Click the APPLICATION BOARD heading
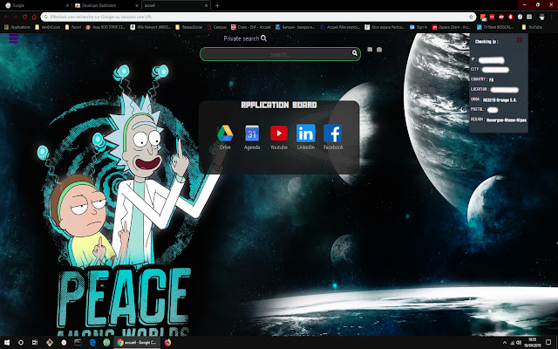This screenshot has width=558, height=349. 279,105
